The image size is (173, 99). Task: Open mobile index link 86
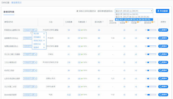click(x=99, y=38)
